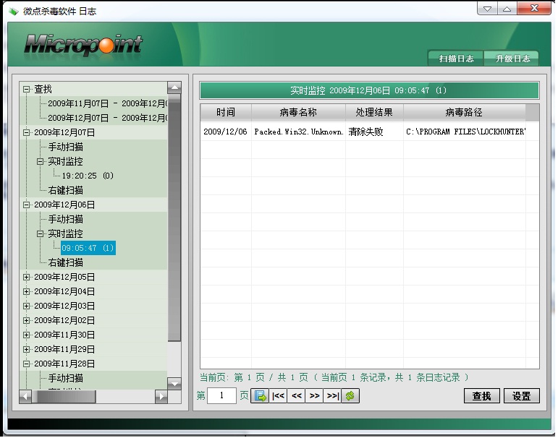Select 右键扫描 under 2009年12月07日

pos(65,190)
